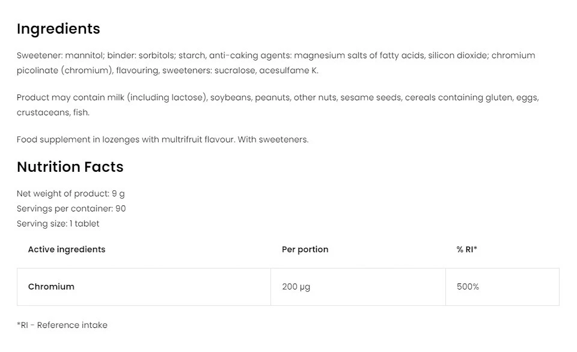577x352 pixels.
Task: Click the "% RI*" column header
Action: click(x=466, y=249)
